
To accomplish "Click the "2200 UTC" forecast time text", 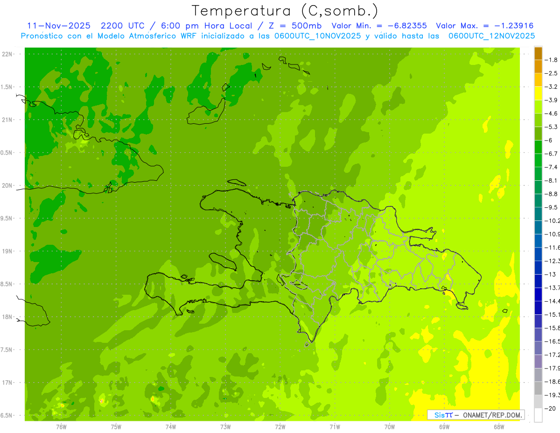I will pos(123,26).
